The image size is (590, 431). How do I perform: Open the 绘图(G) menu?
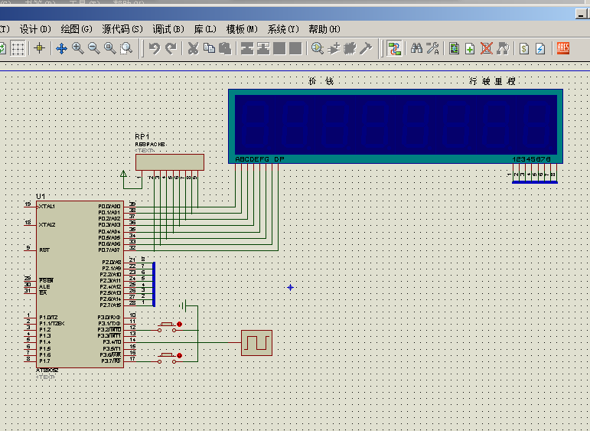click(x=77, y=29)
